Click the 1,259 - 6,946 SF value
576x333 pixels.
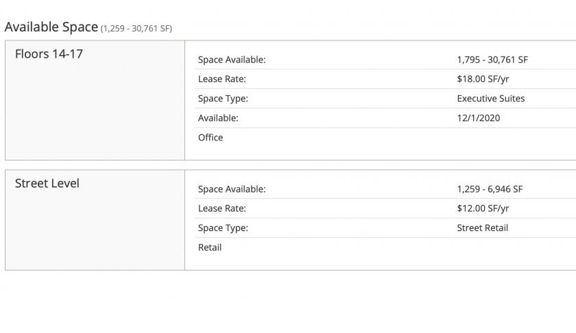coord(490,189)
